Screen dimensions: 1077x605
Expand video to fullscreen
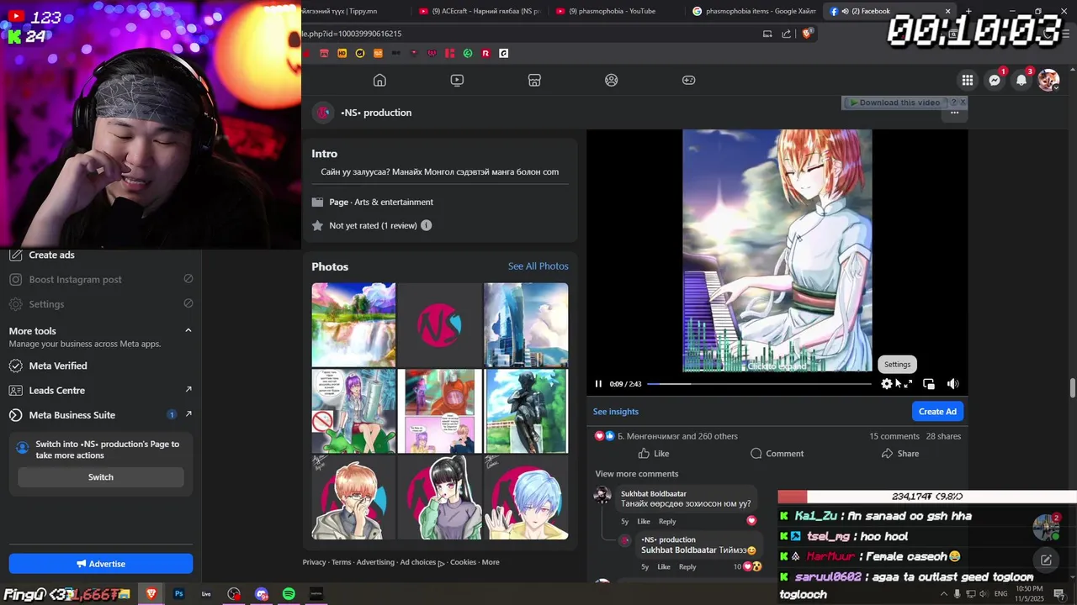(908, 384)
